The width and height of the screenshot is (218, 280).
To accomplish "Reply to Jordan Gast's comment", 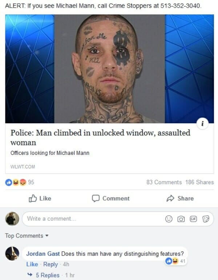I will [x=51, y=264].
